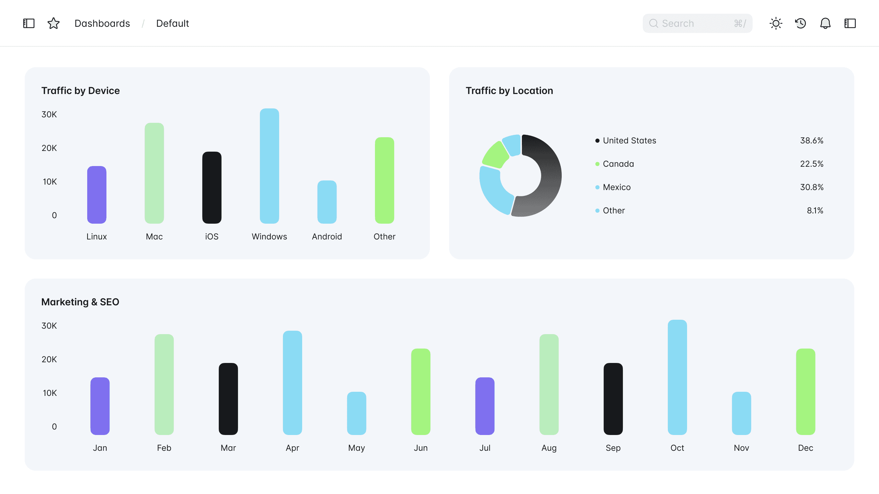Switch theme with the sun icon
This screenshot has width=879, height=494.
[x=776, y=23]
